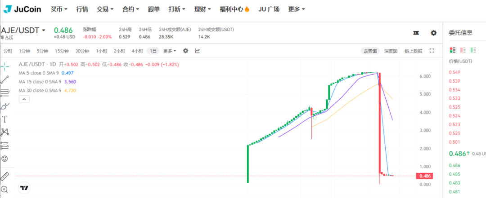The width and height of the screenshot is (486, 198).
Task: Open the emoji sticker tool
Action: tap(5, 158)
